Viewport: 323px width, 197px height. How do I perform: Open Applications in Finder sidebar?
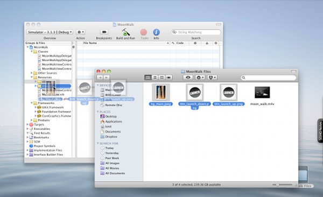pyautogui.click(x=111, y=122)
